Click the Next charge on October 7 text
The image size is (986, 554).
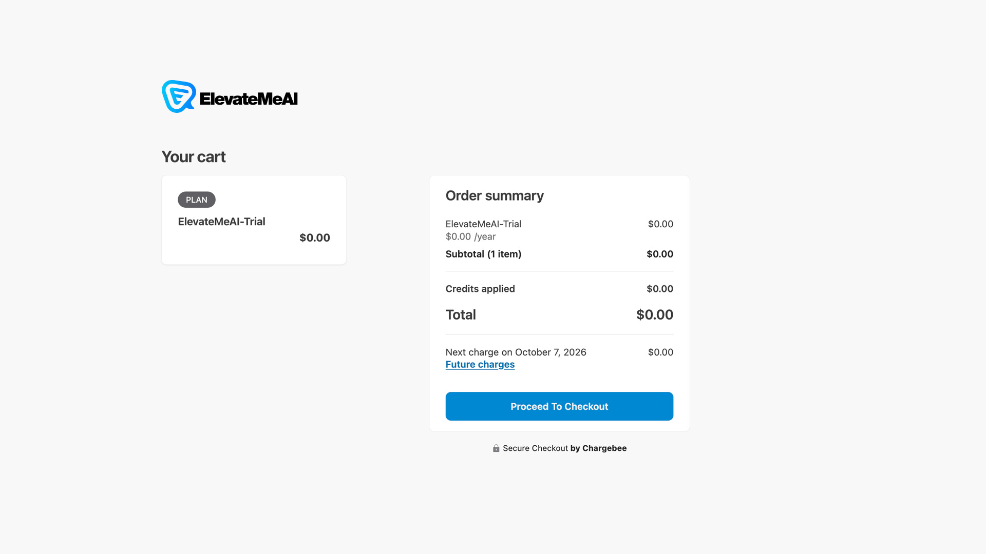pyautogui.click(x=516, y=352)
